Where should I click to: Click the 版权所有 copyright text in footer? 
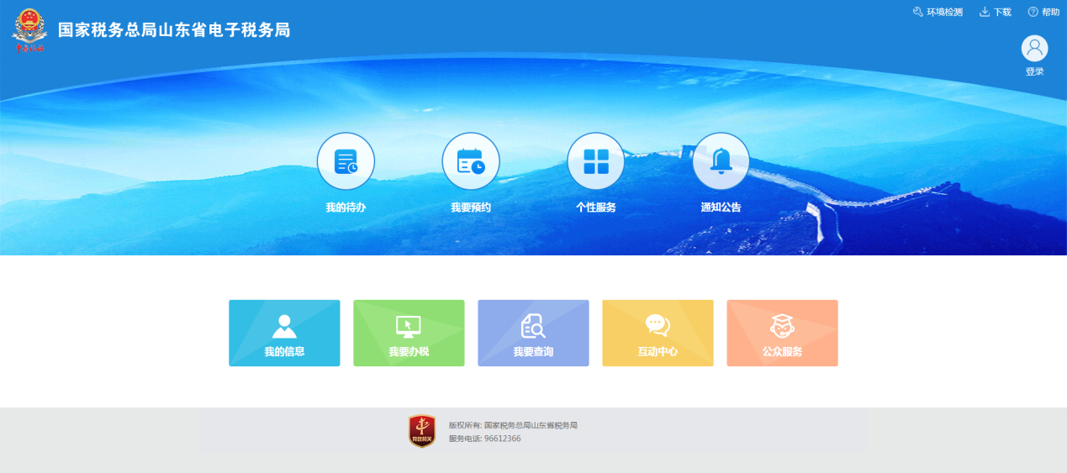point(513,425)
